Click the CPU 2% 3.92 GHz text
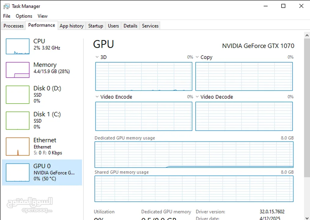Image resolution: width=310 pixels, height=220 pixels. click(47, 48)
